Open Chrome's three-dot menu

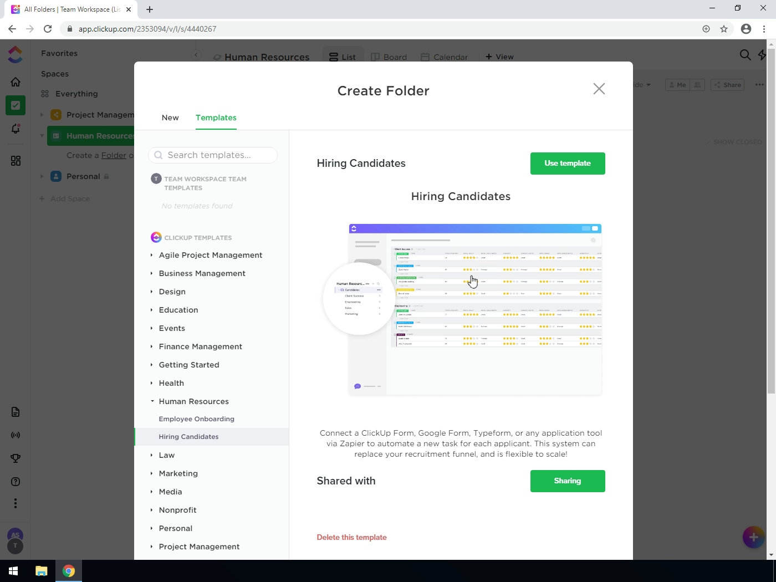764,29
